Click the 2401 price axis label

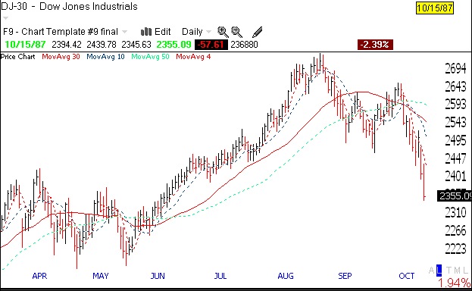(x=455, y=176)
